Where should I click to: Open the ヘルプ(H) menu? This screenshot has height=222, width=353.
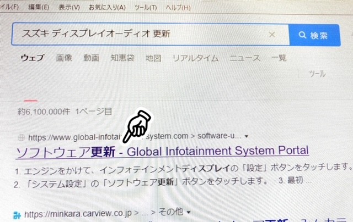(178, 8)
